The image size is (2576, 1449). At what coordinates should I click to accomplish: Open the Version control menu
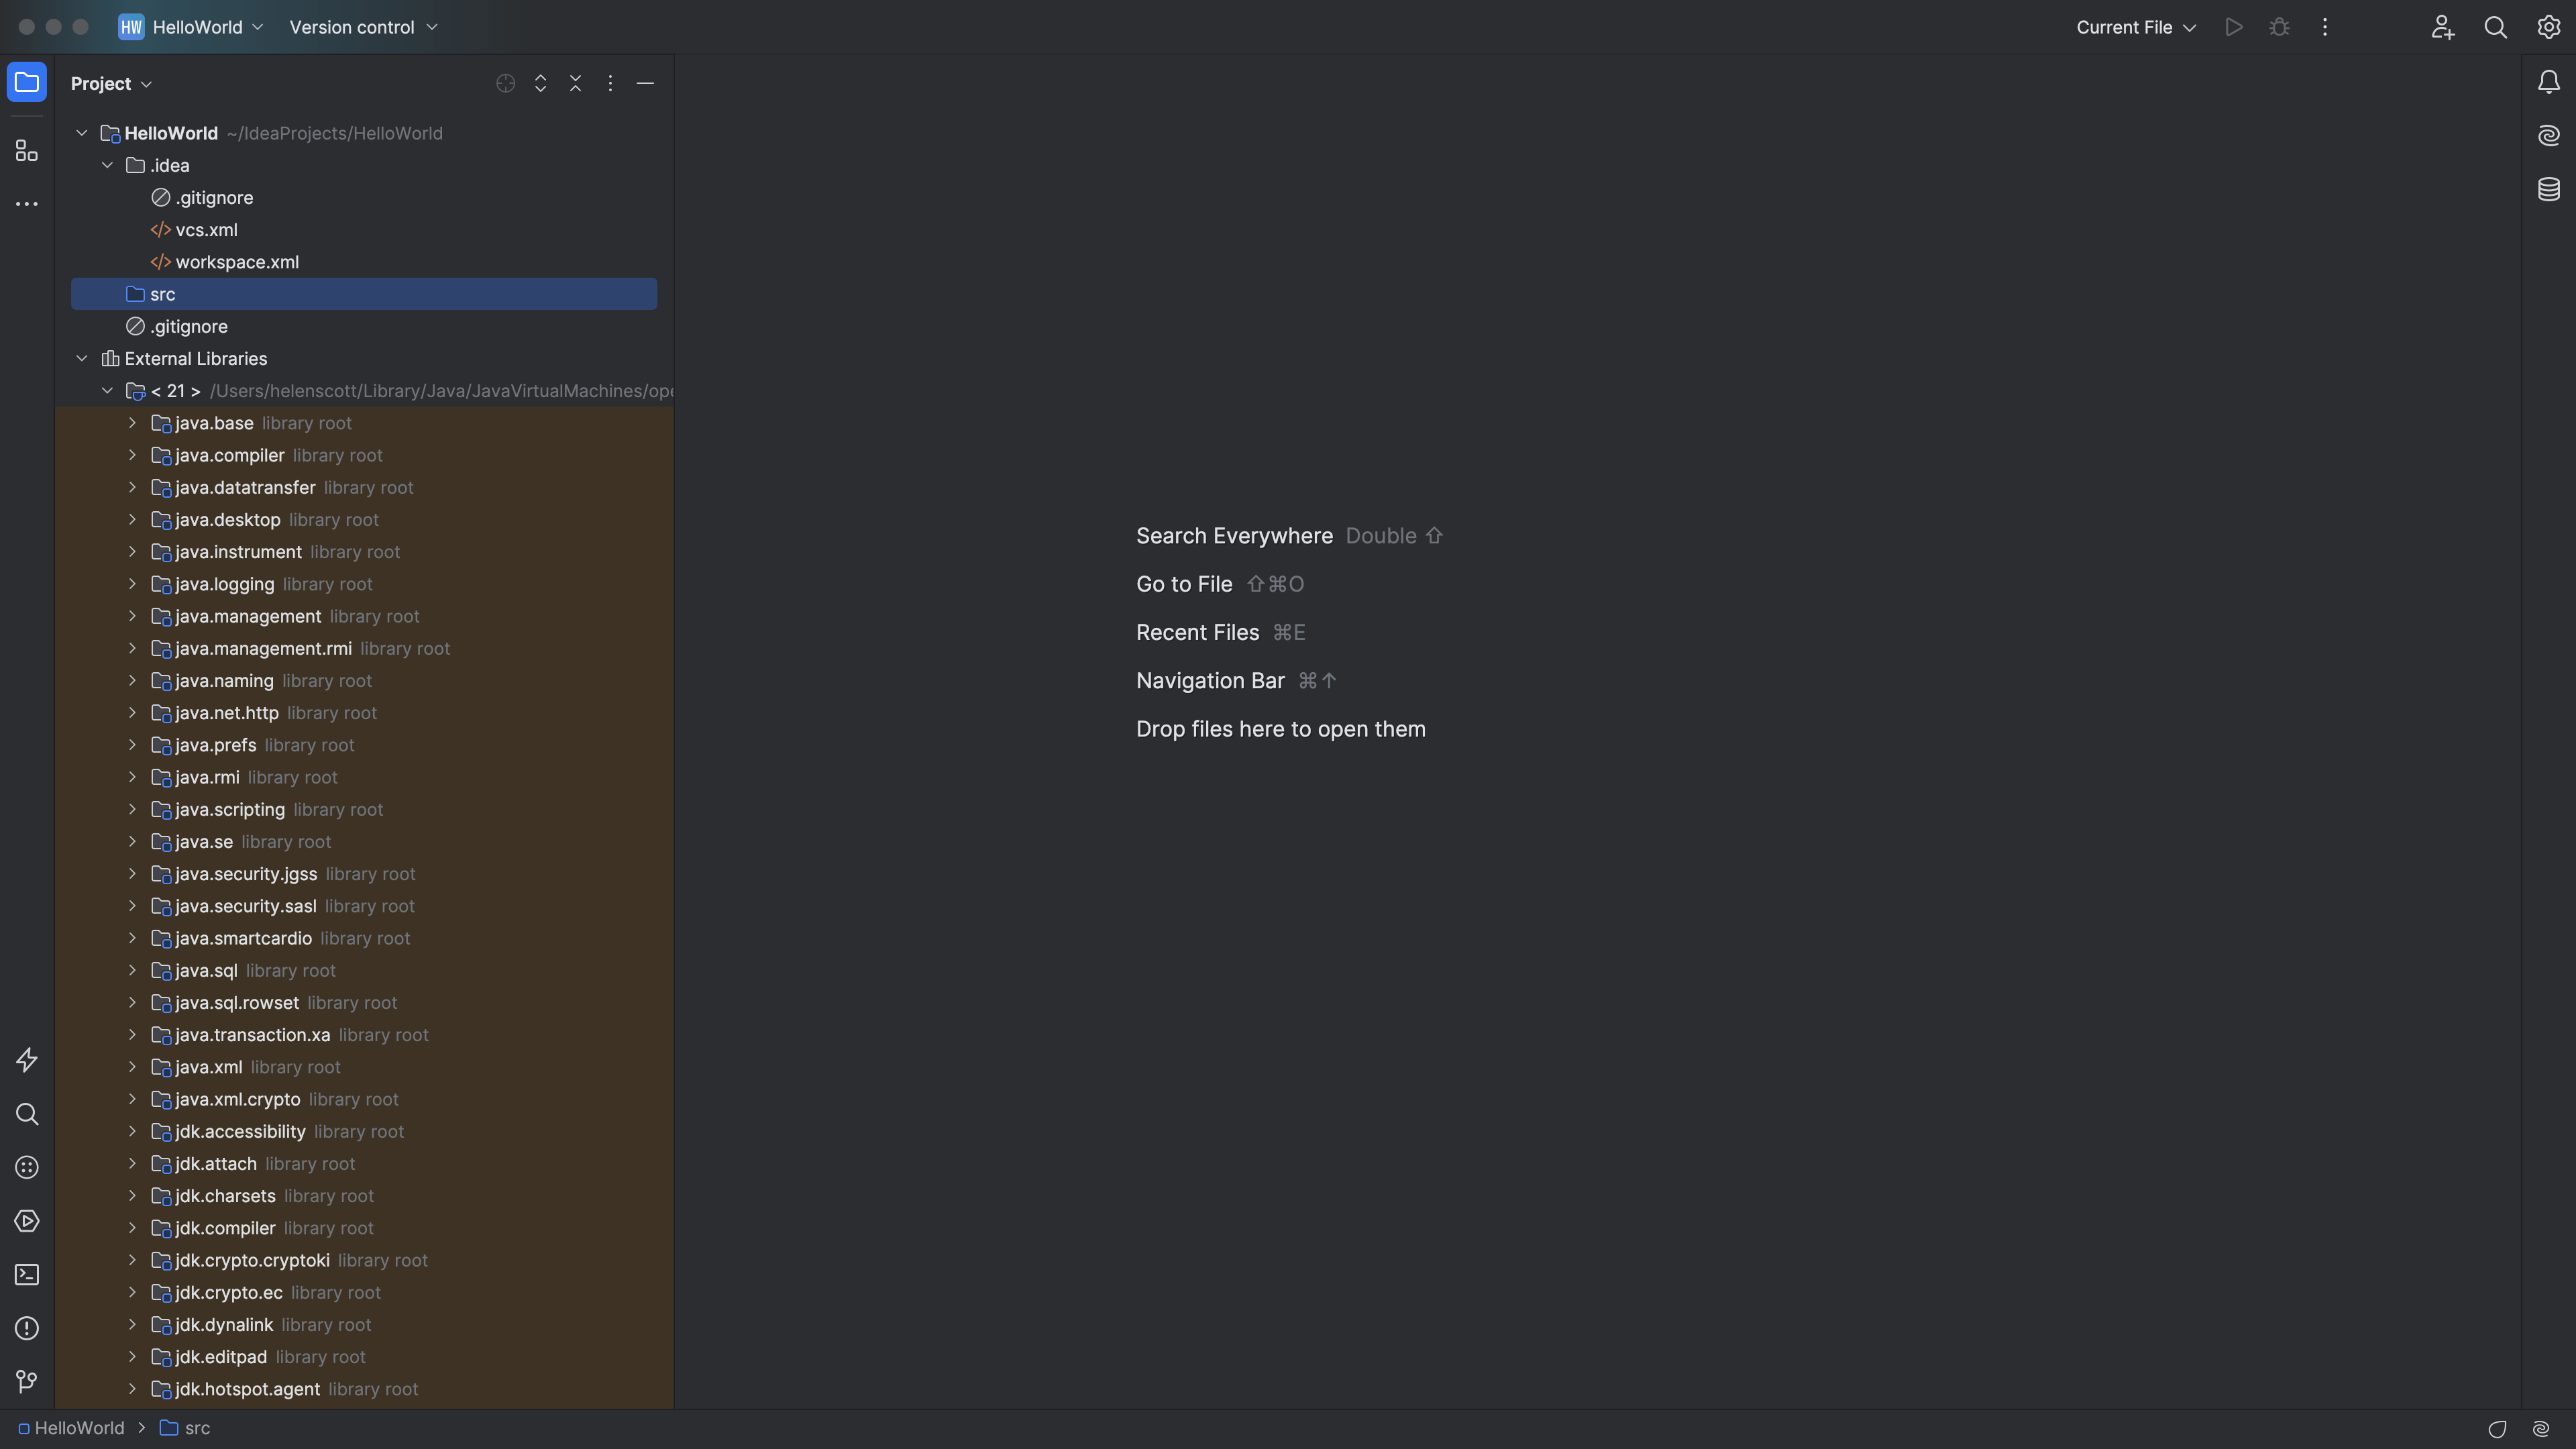[x=362, y=27]
